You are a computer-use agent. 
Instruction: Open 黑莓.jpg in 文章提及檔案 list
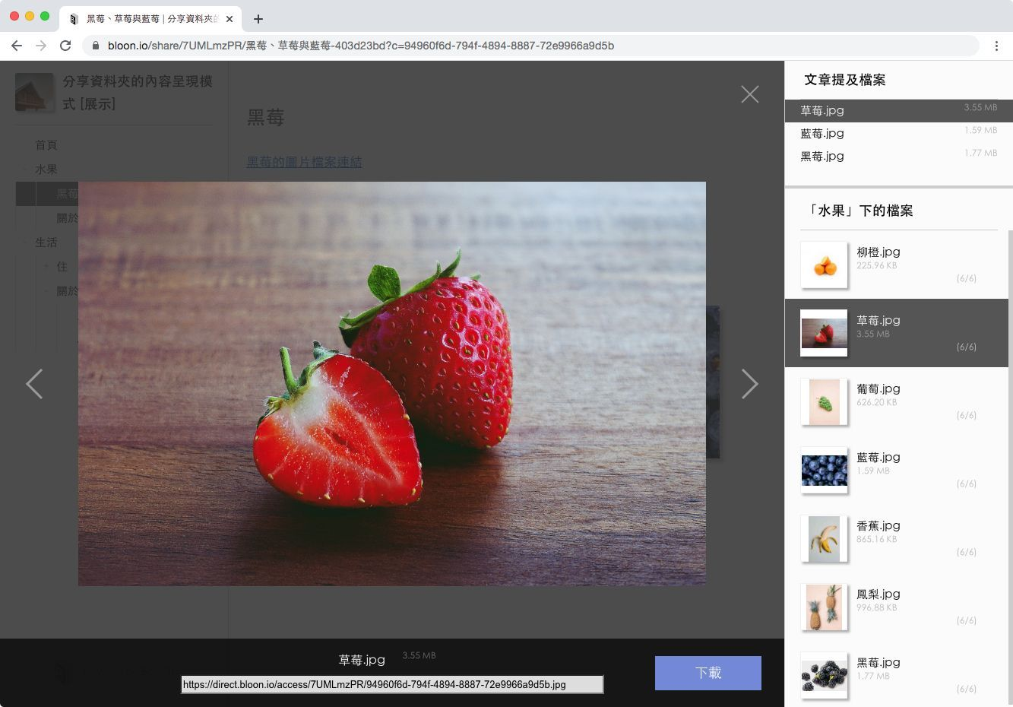pyautogui.click(x=899, y=156)
